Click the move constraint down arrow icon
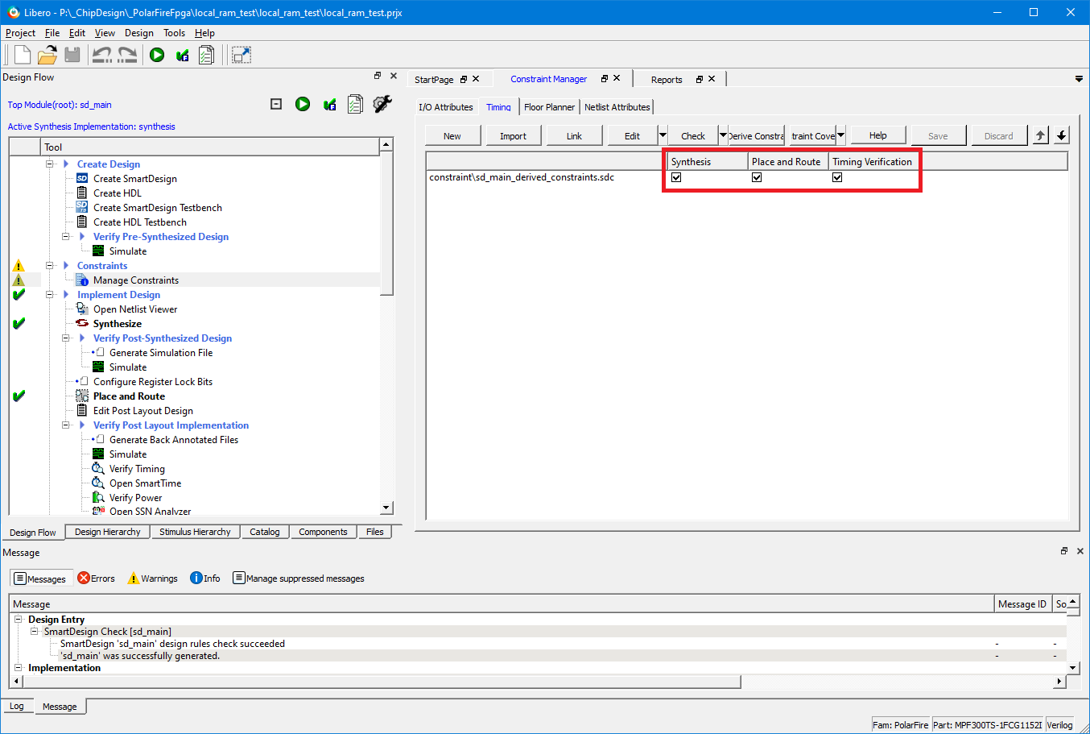This screenshot has width=1090, height=734. click(x=1062, y=135)
